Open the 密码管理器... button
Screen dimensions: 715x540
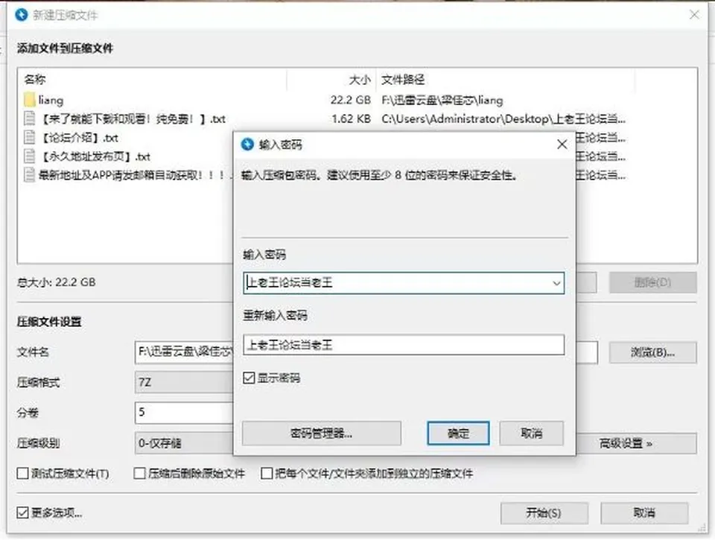pos(322,433)
